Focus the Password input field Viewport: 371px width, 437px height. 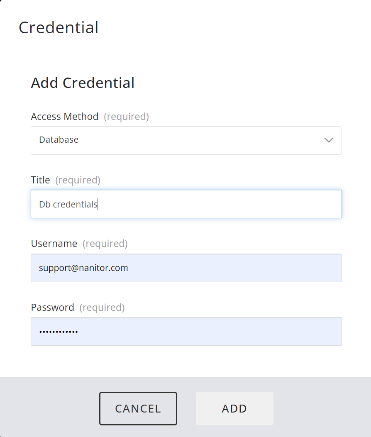click(x=207, y=332)
